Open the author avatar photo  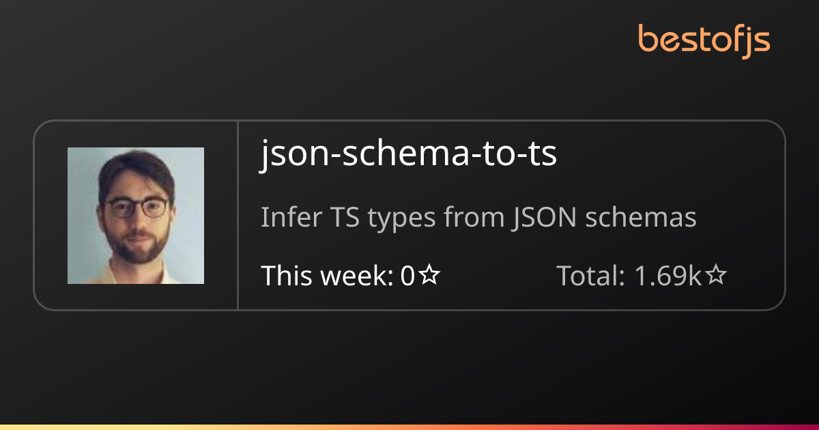coord(136,216)
